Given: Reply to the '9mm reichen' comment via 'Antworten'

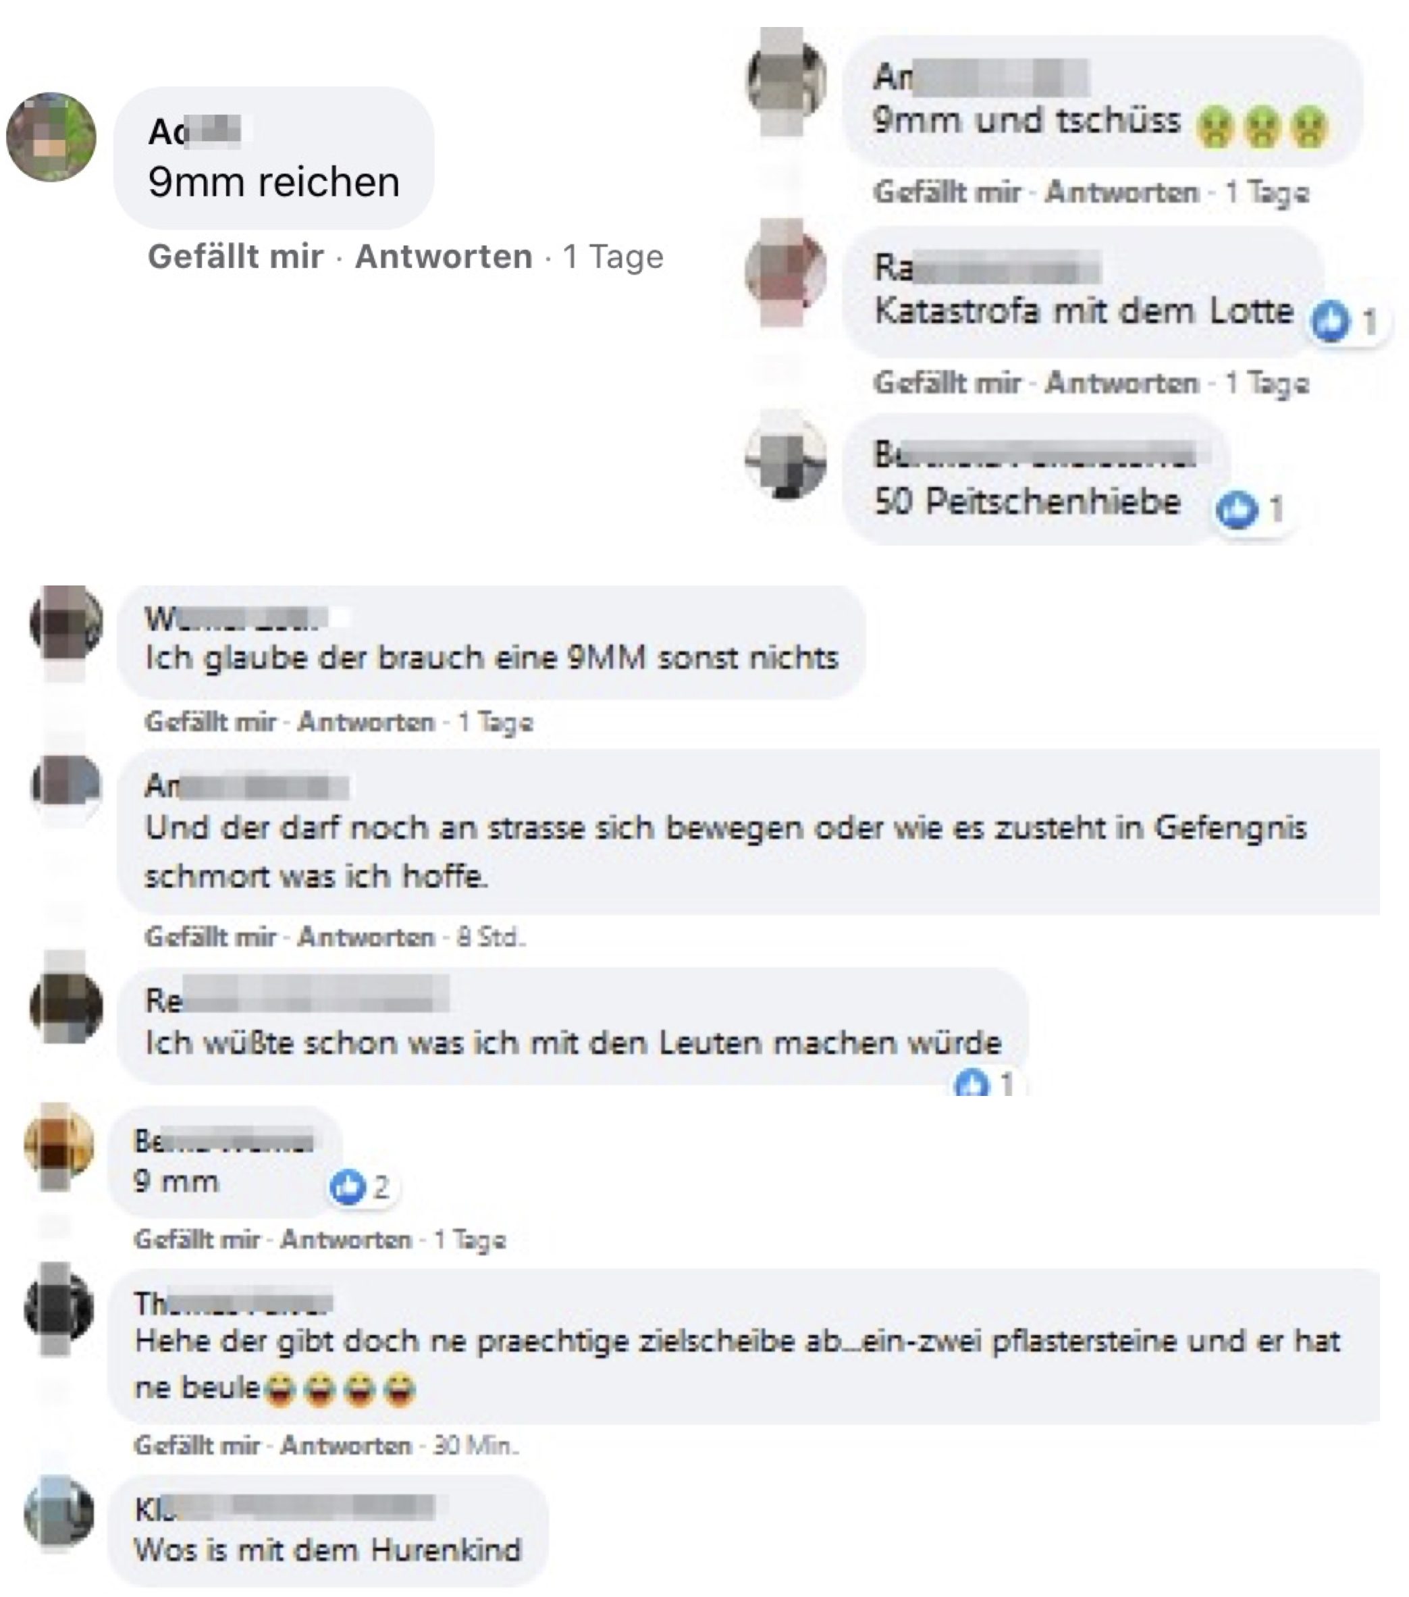Looking at the screenshot, I should [444, 257].
